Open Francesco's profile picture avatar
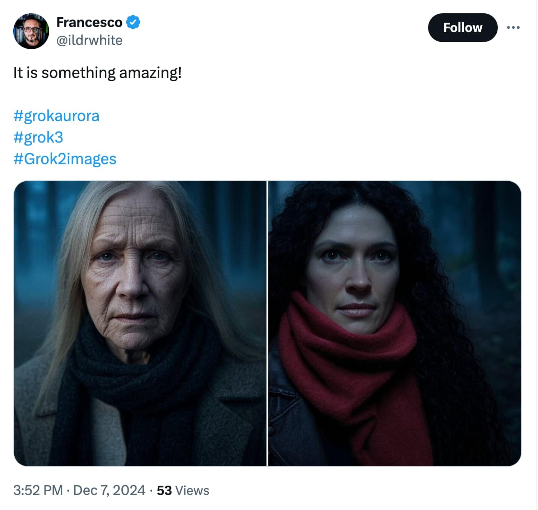Viewport: 538px width, 510px height. tap(31, 31)
